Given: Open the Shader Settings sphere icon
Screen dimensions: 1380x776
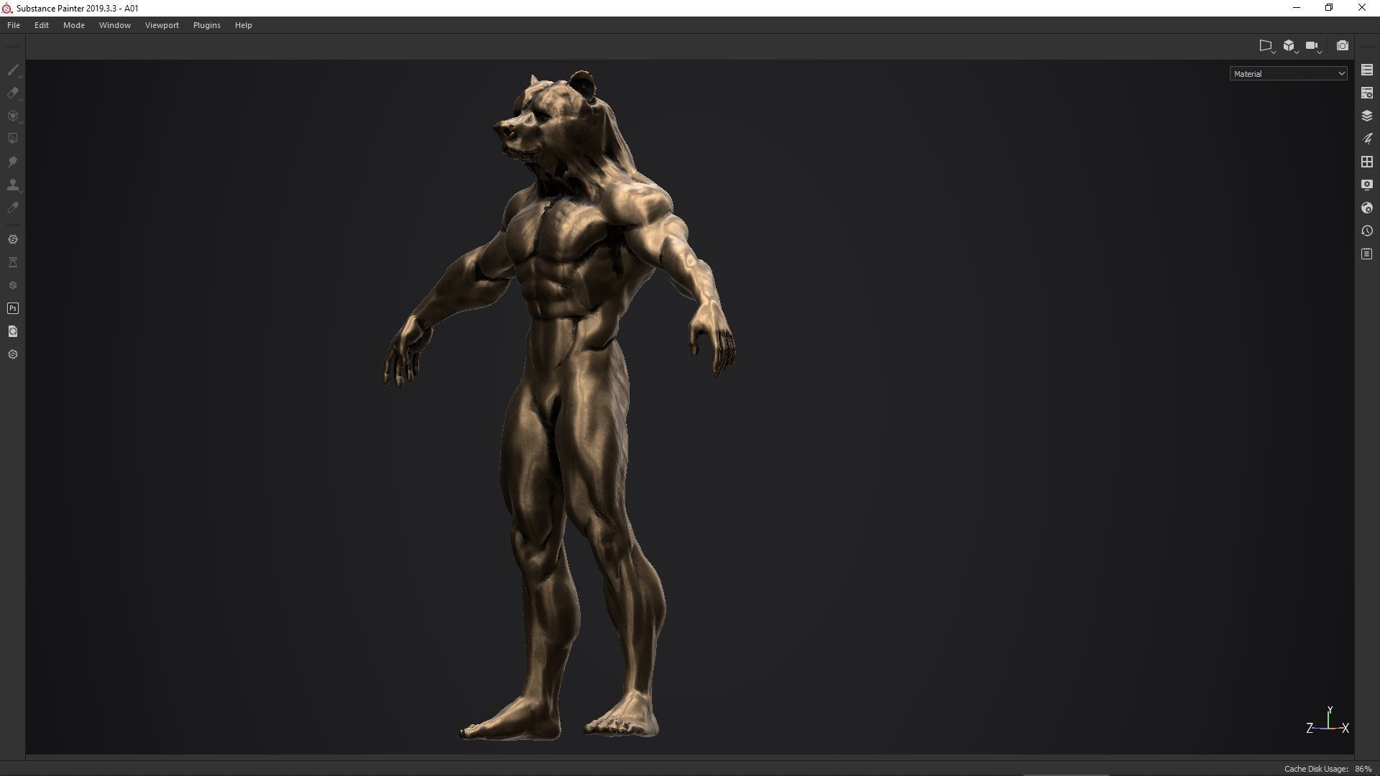Looking at the screenshot, I should 1367,208.
